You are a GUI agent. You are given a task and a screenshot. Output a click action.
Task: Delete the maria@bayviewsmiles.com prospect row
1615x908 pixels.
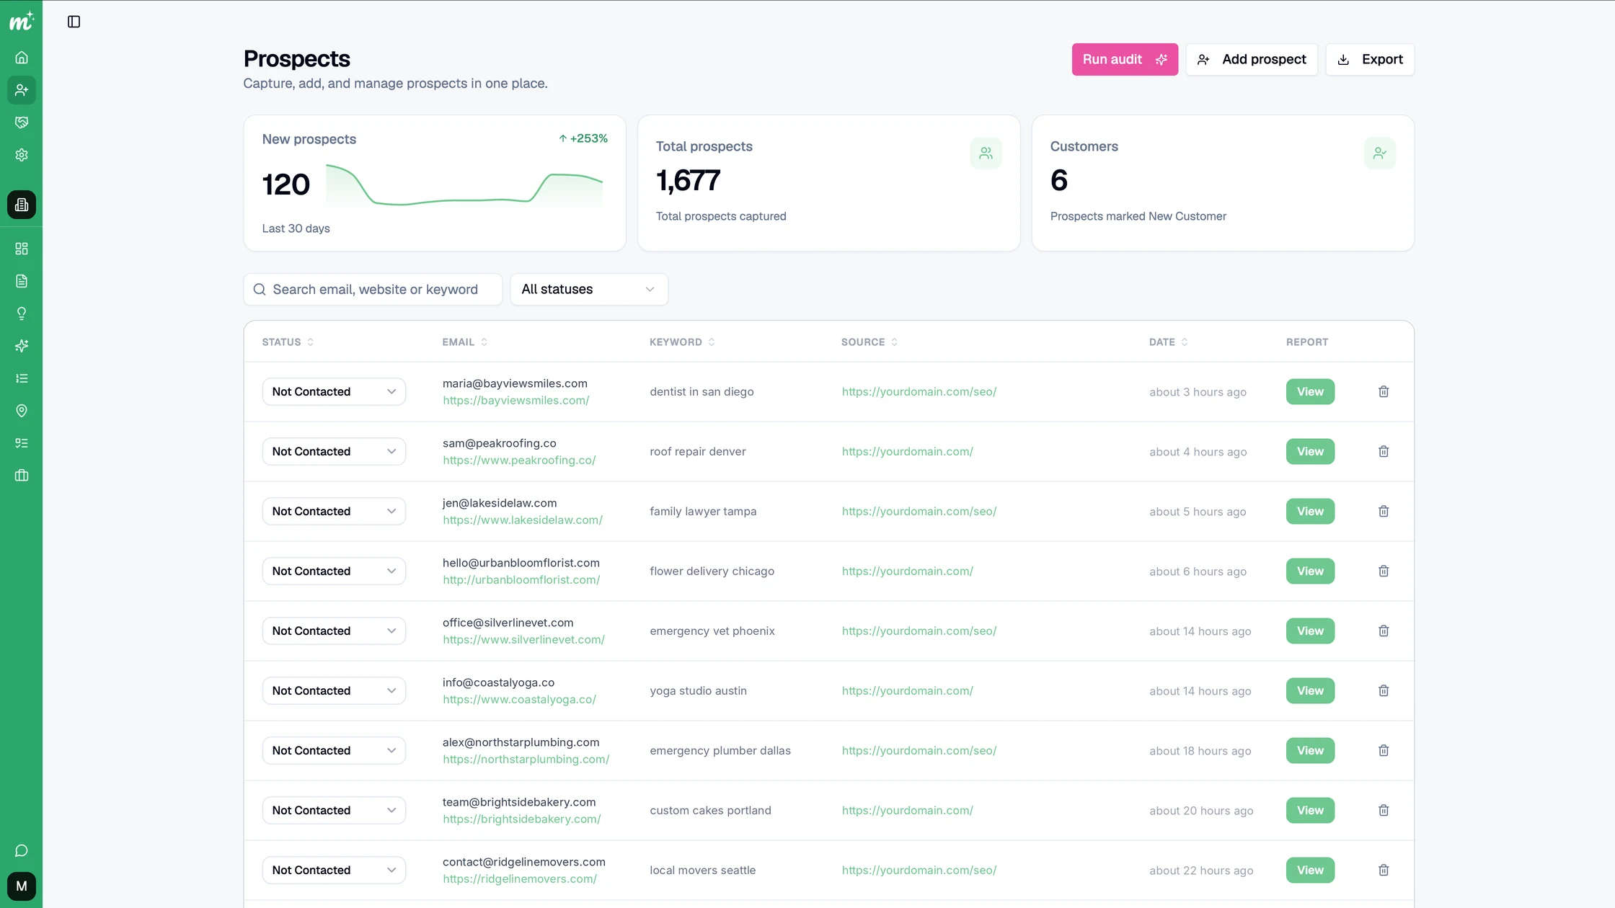[x=1384, y=392]
